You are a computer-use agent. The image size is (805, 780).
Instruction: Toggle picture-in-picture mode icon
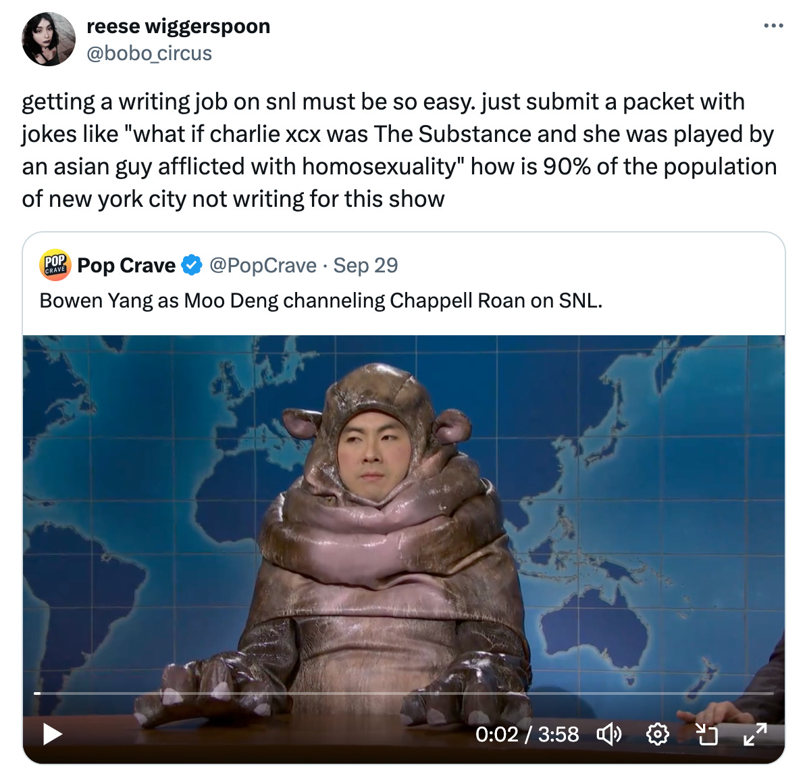[706, 734]
